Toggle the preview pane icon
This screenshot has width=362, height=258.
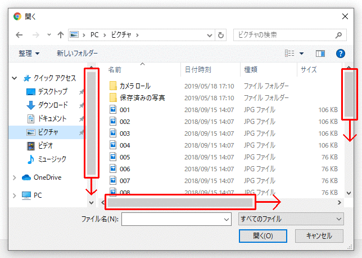click(x=320, y=54)
